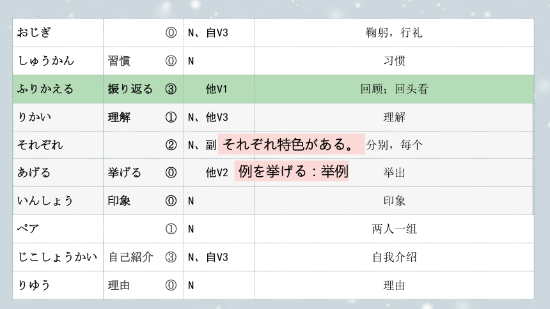The image size is (550, 309).
Task: Click the accent circle ⓪ beside 習慣
Action: click(171, 61)
